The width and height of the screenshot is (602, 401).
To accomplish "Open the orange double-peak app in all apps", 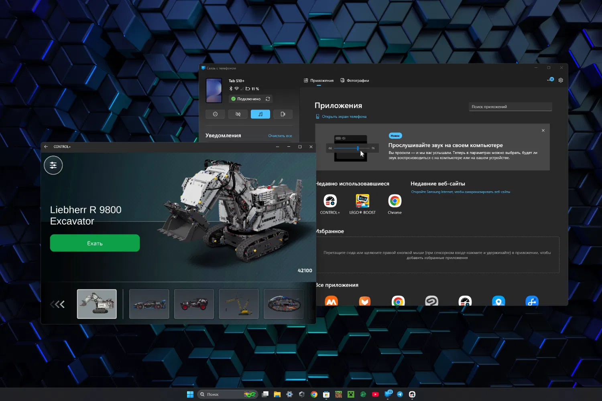I will (332, 302).
